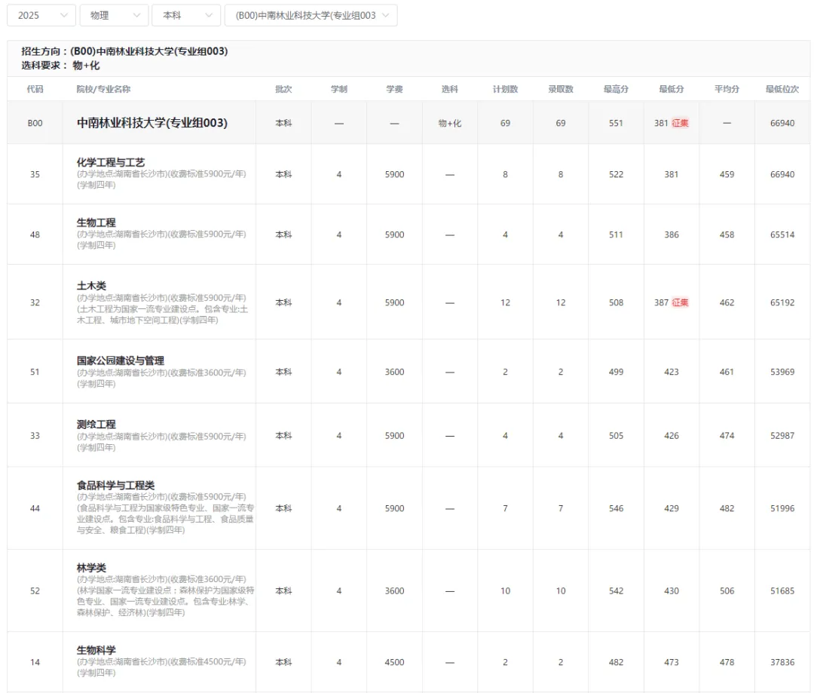This screenshot has height=693, width=814.
Task: Click the 最低分 column header
Action: (x=672, y=89)
